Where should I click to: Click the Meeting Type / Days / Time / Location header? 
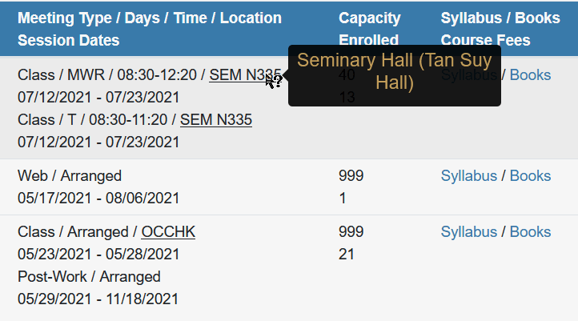[x=150, y=18]
